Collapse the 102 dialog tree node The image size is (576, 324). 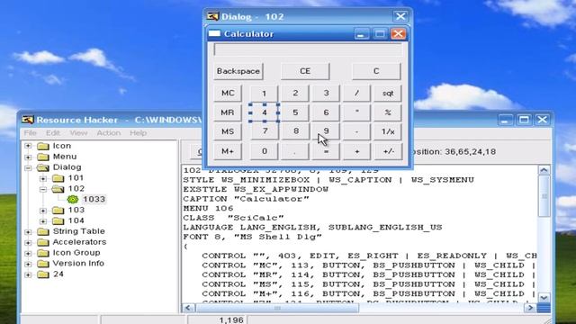(43, 189)
